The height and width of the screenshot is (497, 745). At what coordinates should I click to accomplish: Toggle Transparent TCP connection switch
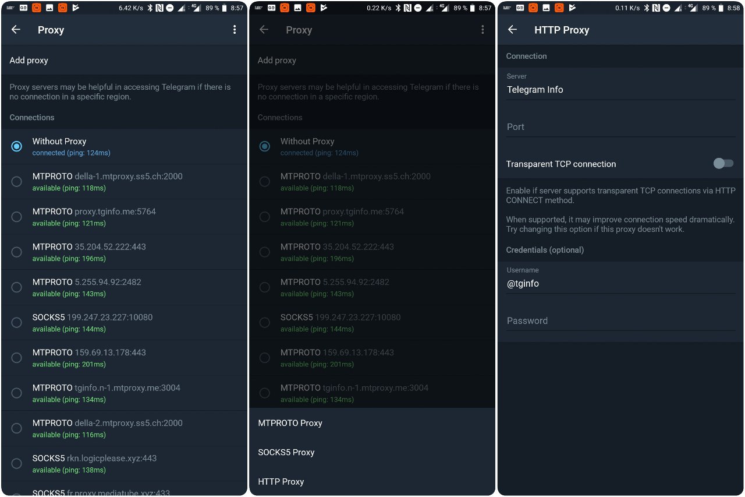[x=723, y=164]
